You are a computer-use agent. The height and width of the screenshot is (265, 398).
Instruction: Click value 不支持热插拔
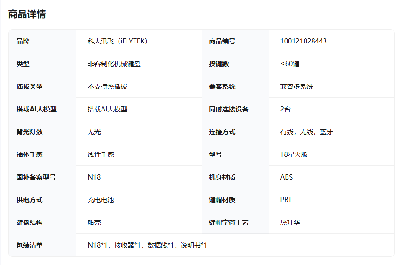pos(107,86)
